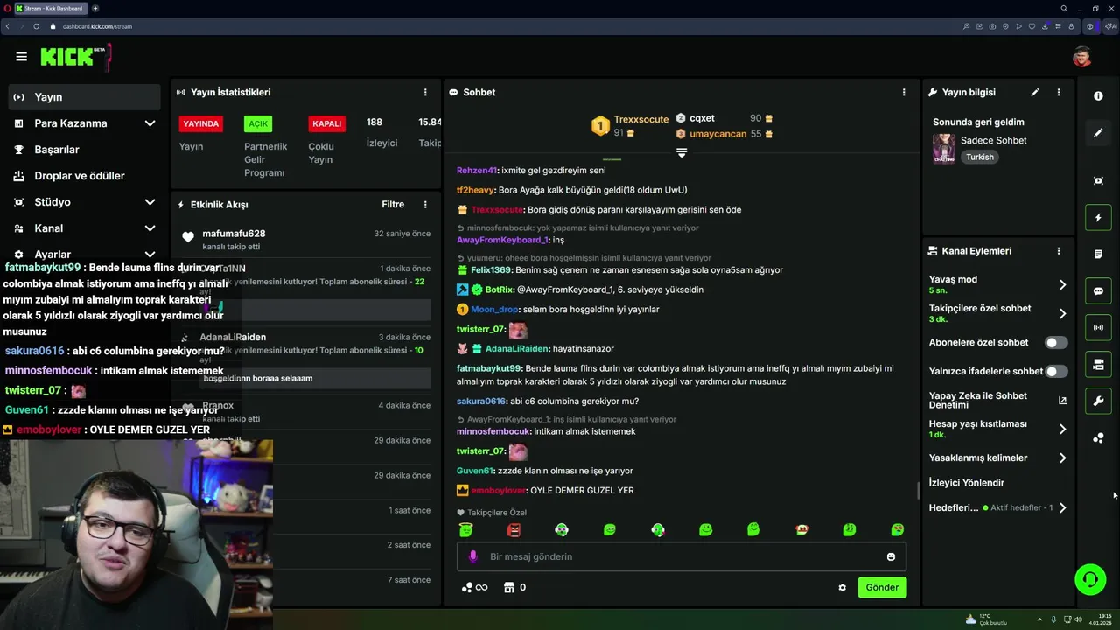Image resolution: width=1120 pixels, height=630 pixels.
Task: Click the KAPALI multi-stream badge
Action: 326,123
